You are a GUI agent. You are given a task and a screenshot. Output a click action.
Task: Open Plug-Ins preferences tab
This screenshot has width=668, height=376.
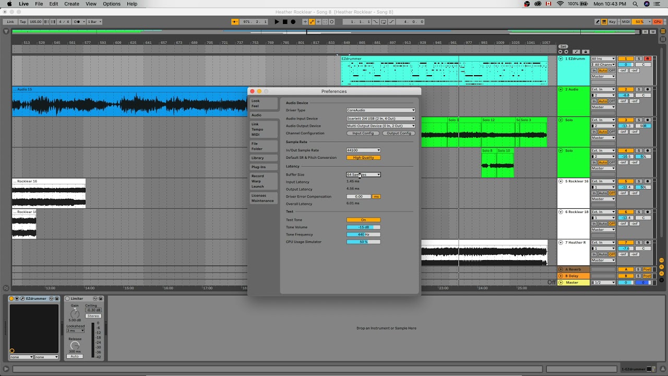[263, 167]
